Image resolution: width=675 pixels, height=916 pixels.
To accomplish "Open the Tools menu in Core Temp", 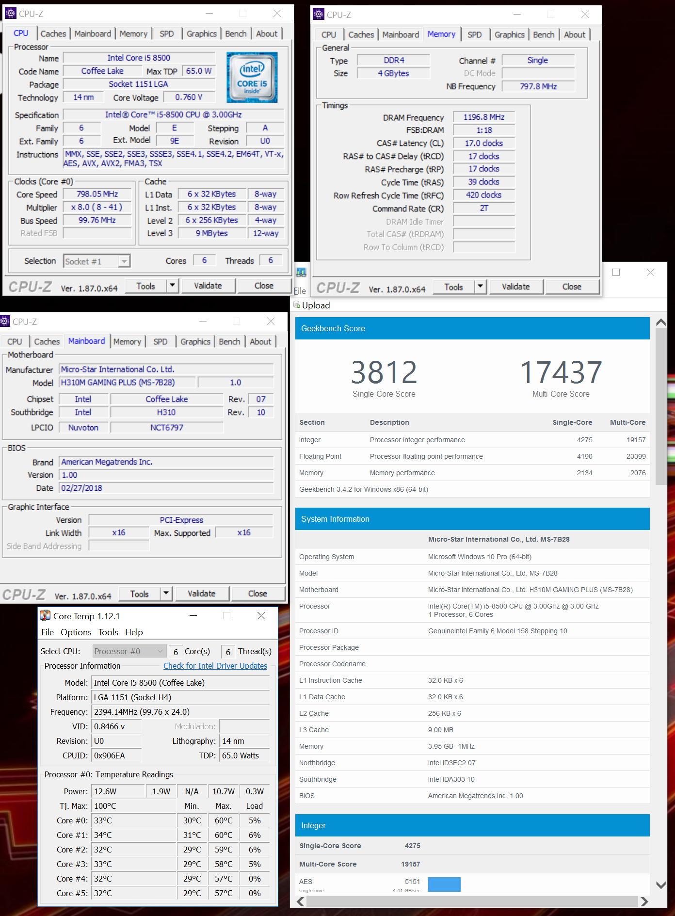I will pos(108,632).
